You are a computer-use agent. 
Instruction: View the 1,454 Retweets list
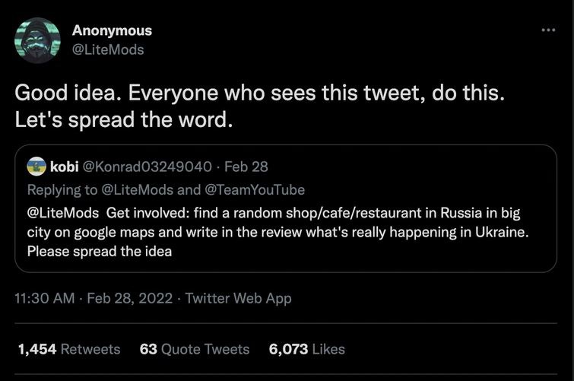point(68,349)
